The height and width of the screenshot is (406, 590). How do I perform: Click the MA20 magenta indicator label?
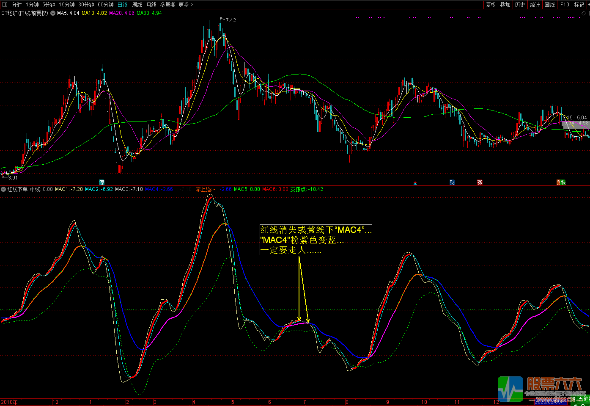(x=122, y=13)
